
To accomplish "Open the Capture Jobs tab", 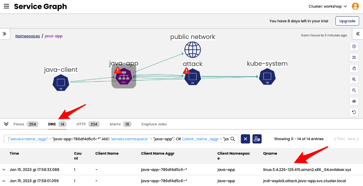I will coord(154,124).
